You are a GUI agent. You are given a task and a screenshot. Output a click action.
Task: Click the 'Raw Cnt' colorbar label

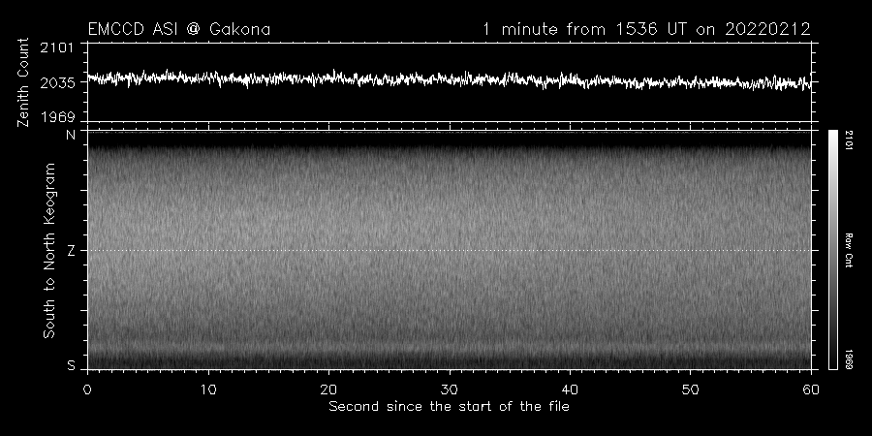[849, 250]
